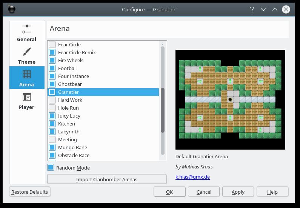Image resolution: width=300 pixels, height=208 pixels.
Task: Open the General settings page
Action: coord(27,32)
